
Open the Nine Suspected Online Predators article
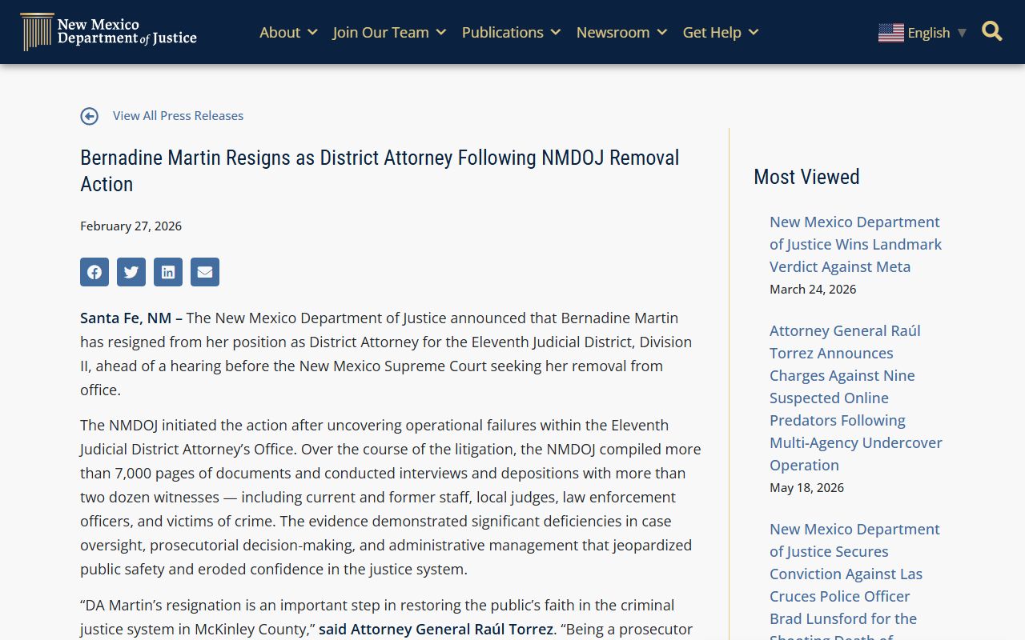coord(856,398)
